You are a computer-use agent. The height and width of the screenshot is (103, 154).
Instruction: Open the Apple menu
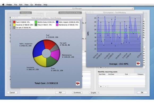pos(3,5)
